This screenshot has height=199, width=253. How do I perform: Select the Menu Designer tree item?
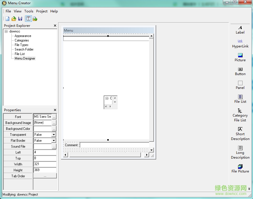pos(25,58)
